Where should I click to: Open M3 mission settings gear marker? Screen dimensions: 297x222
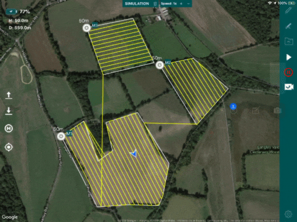coord(87,28)
